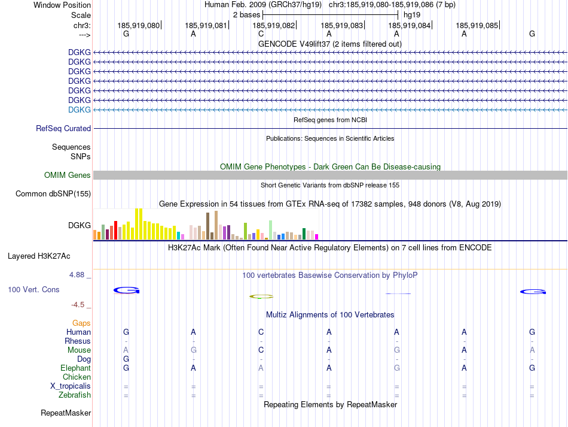
Task: Click the Human Feb. 2009 (GRCh37/hg19) title
Action: coord(263,5)
